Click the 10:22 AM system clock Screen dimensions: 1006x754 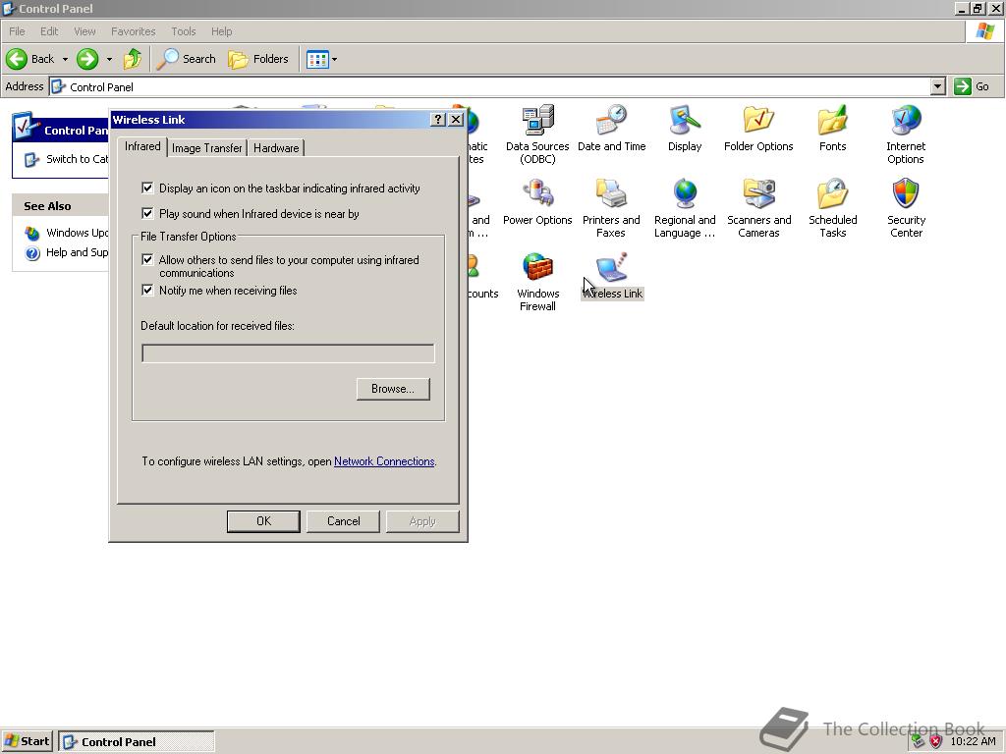pos(974,741)
